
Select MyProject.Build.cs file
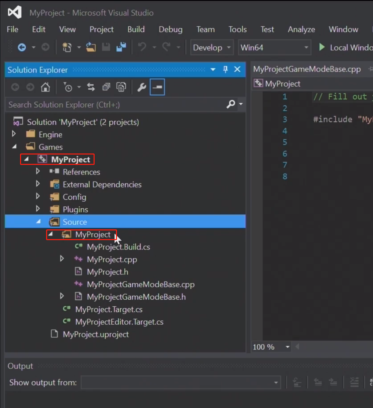click(118, 247)
